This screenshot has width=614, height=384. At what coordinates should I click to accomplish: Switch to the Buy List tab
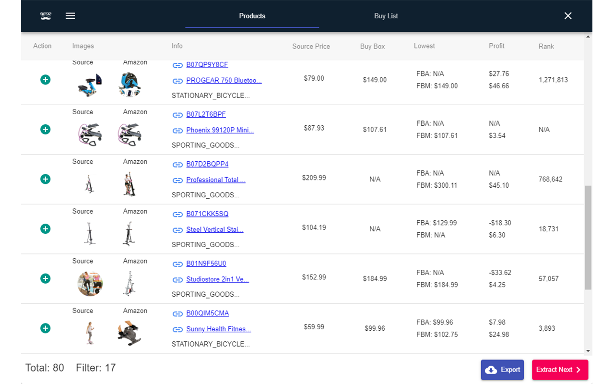pos(386,16)
